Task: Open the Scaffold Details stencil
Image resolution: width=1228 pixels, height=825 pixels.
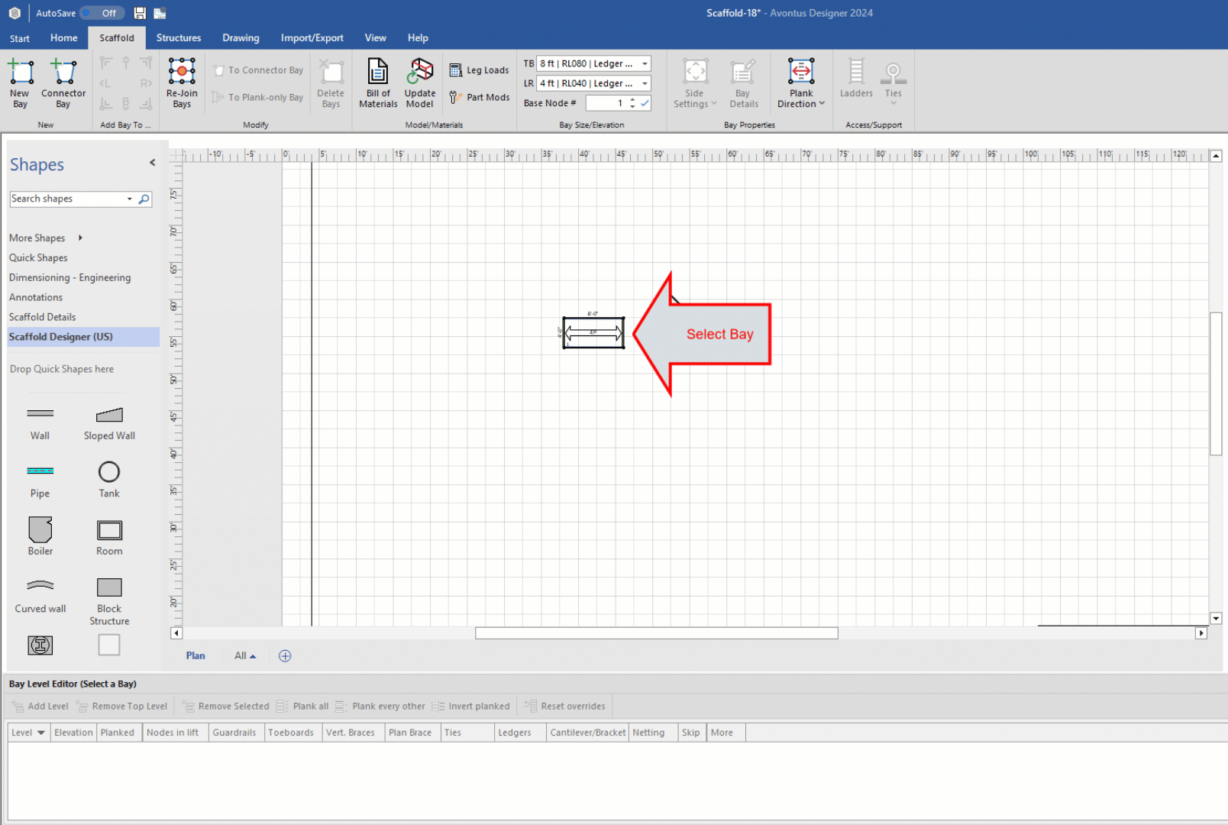Action: coord(43,317)
